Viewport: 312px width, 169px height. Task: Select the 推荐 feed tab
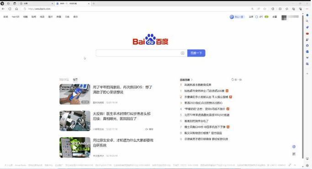pos(75,80)
